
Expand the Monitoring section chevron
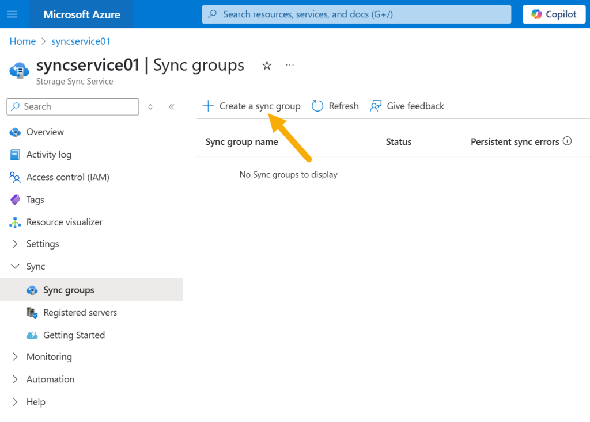pos(15,357)
